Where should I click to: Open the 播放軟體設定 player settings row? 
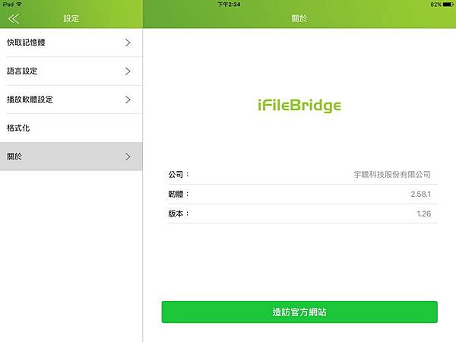[x=71, y=100]
